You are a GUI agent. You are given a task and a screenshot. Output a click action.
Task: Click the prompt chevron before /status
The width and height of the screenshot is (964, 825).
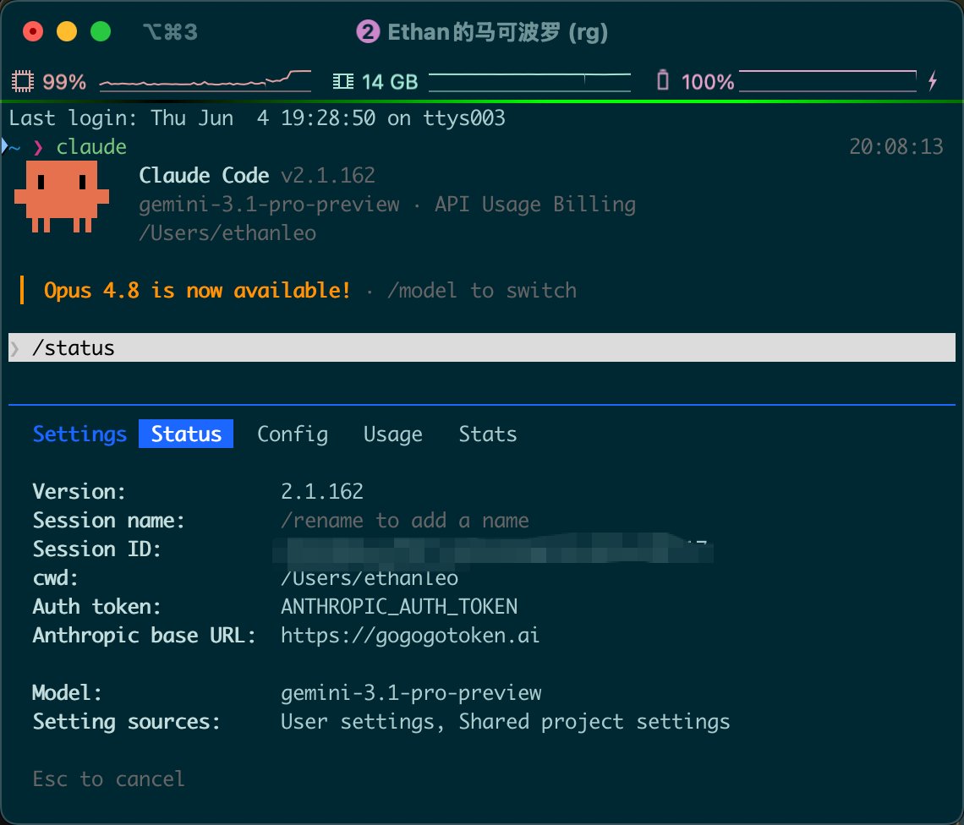tap(14, 348)
